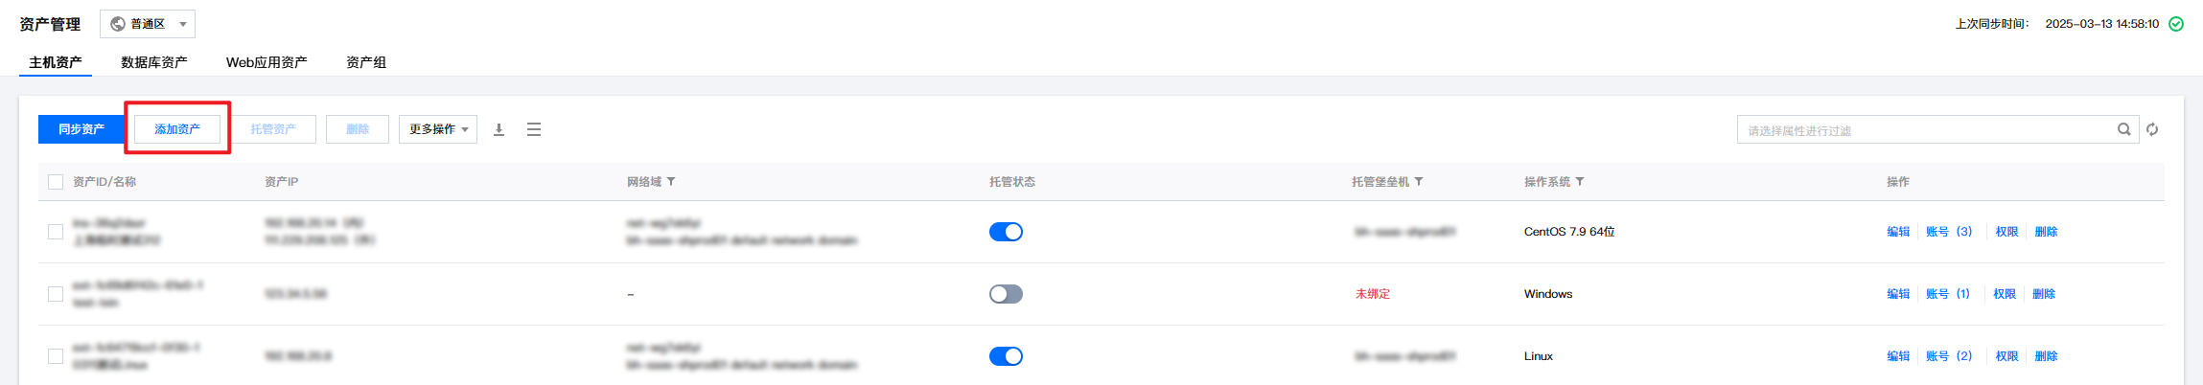Filter by 托管堡垒机 column funnel icon
This screenshot has width=2203, height=385.
tap(1419, 182)
